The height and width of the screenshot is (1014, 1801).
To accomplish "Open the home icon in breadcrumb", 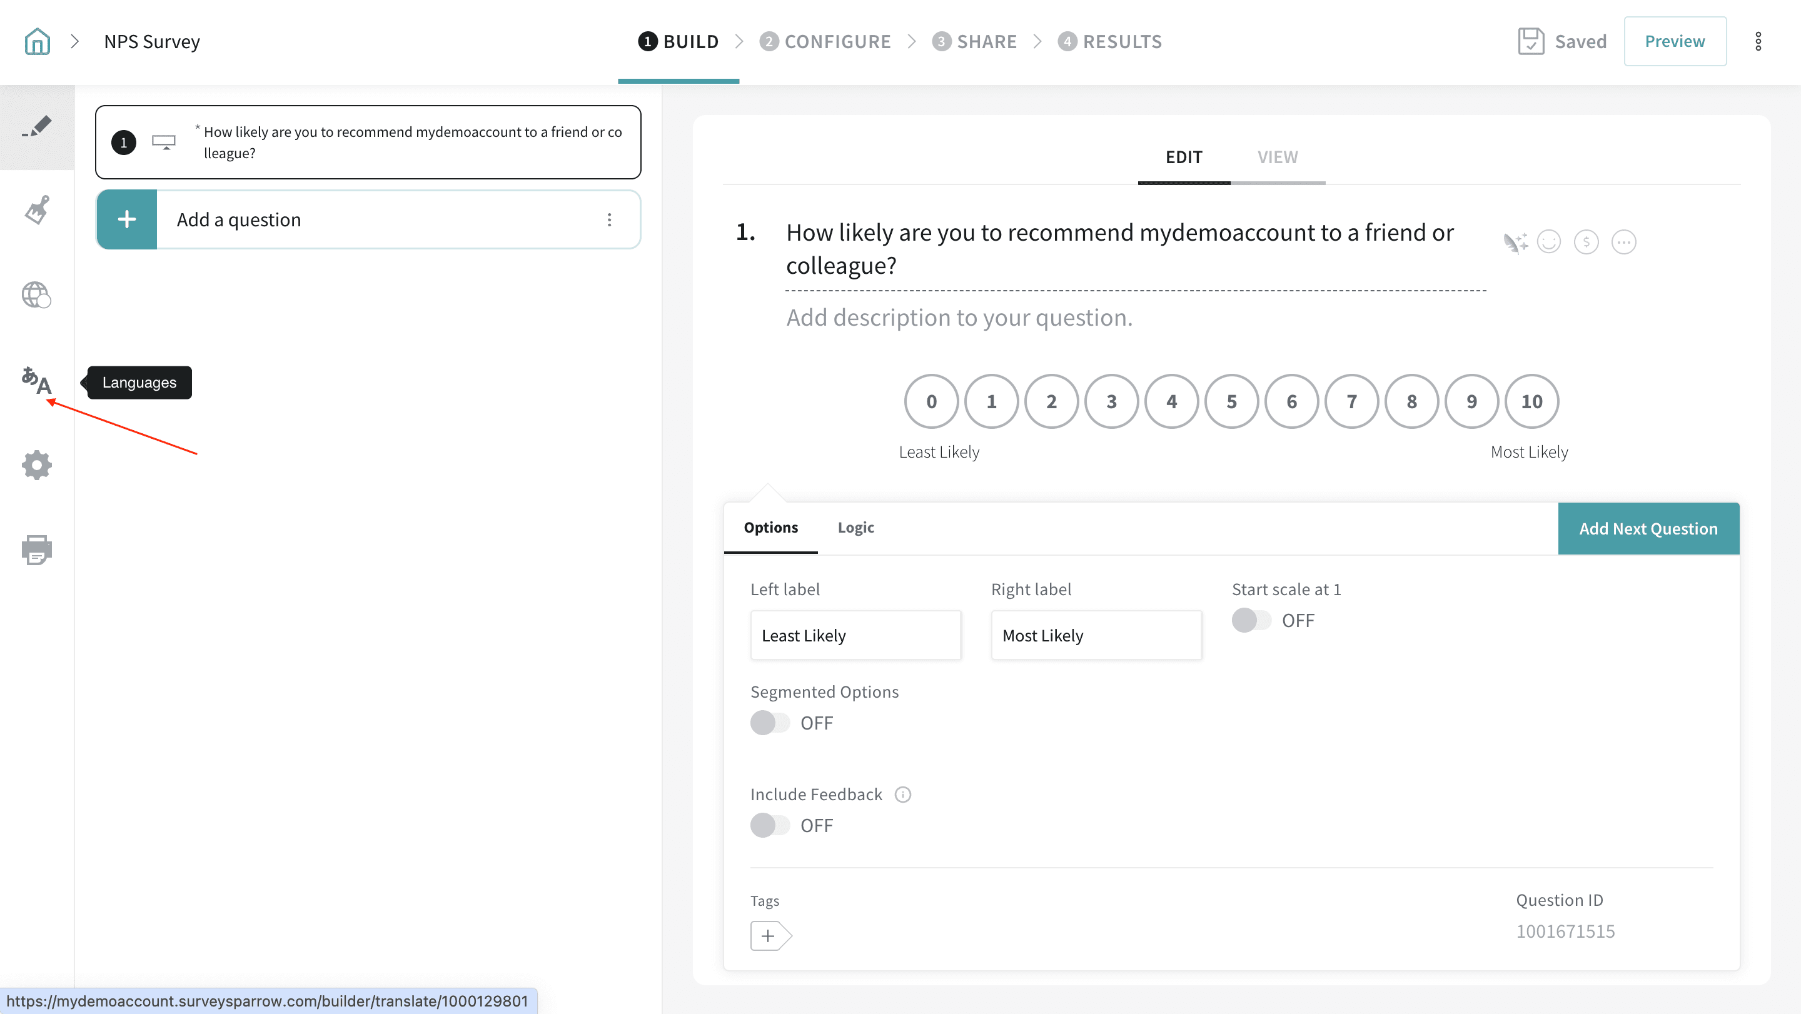I will (x=37, y=41).
